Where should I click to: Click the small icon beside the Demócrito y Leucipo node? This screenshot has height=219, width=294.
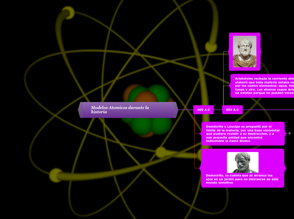click(289, 134)
